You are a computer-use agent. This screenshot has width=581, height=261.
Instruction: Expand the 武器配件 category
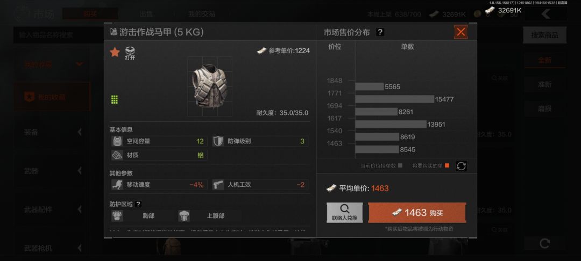(52, 209)
